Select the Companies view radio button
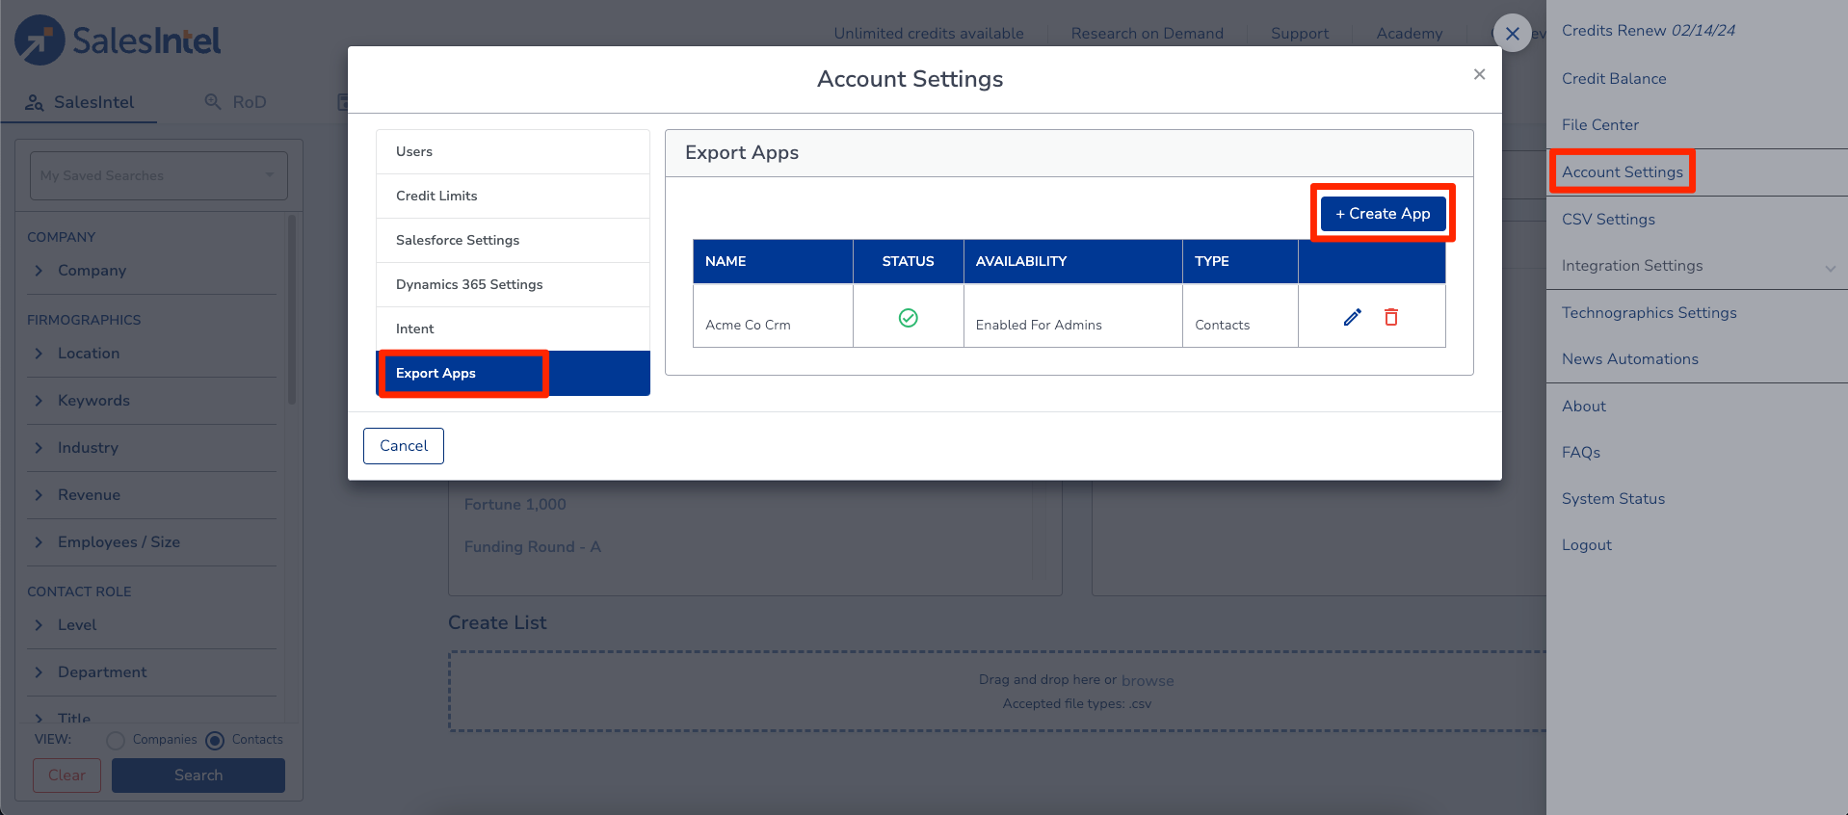1848x815 pixels. tap(116, 740)
